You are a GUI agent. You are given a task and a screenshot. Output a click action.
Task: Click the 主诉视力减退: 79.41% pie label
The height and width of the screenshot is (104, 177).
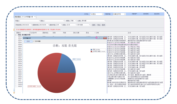click(34, 86)
